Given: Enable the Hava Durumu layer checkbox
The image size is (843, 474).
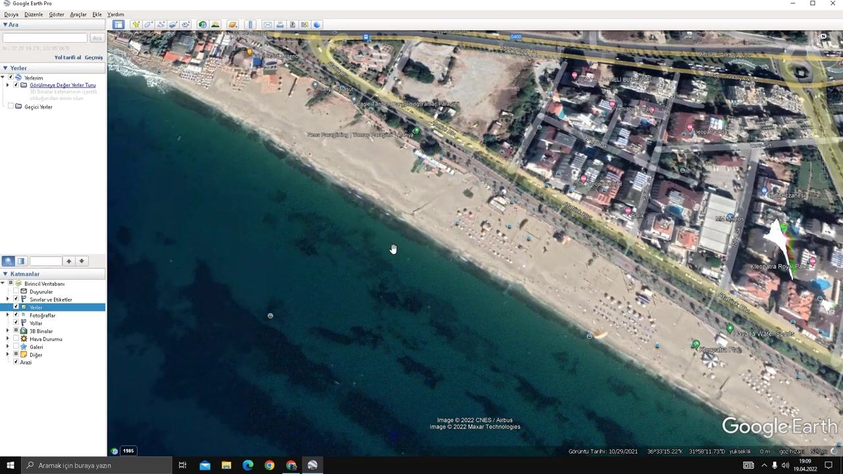Looking at the screenshot, I should 16,339.
